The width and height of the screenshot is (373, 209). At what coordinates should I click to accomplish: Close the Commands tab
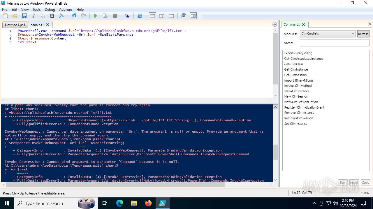coord(303,24)
